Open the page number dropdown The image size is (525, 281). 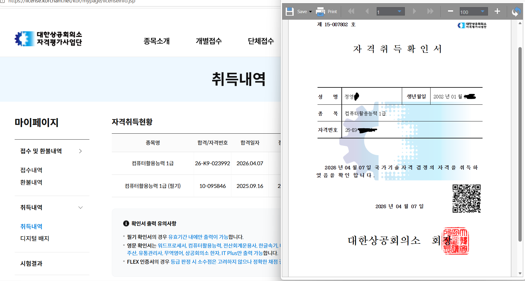[399, 12]
